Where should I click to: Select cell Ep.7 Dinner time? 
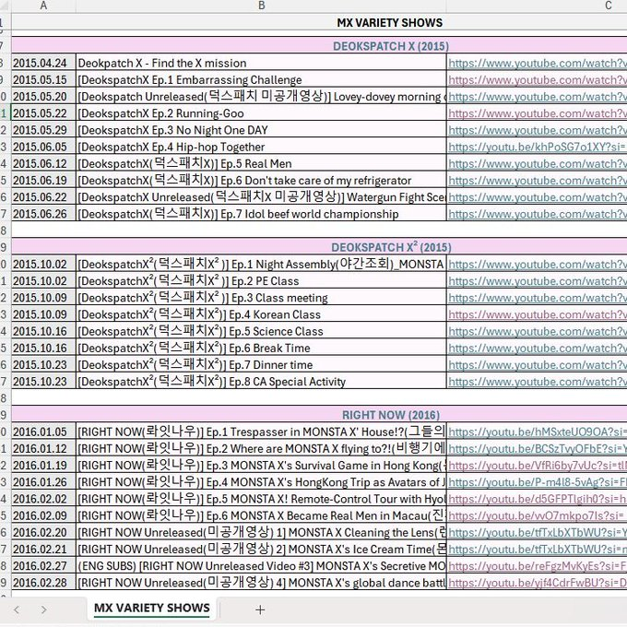(x=261, y=365)
